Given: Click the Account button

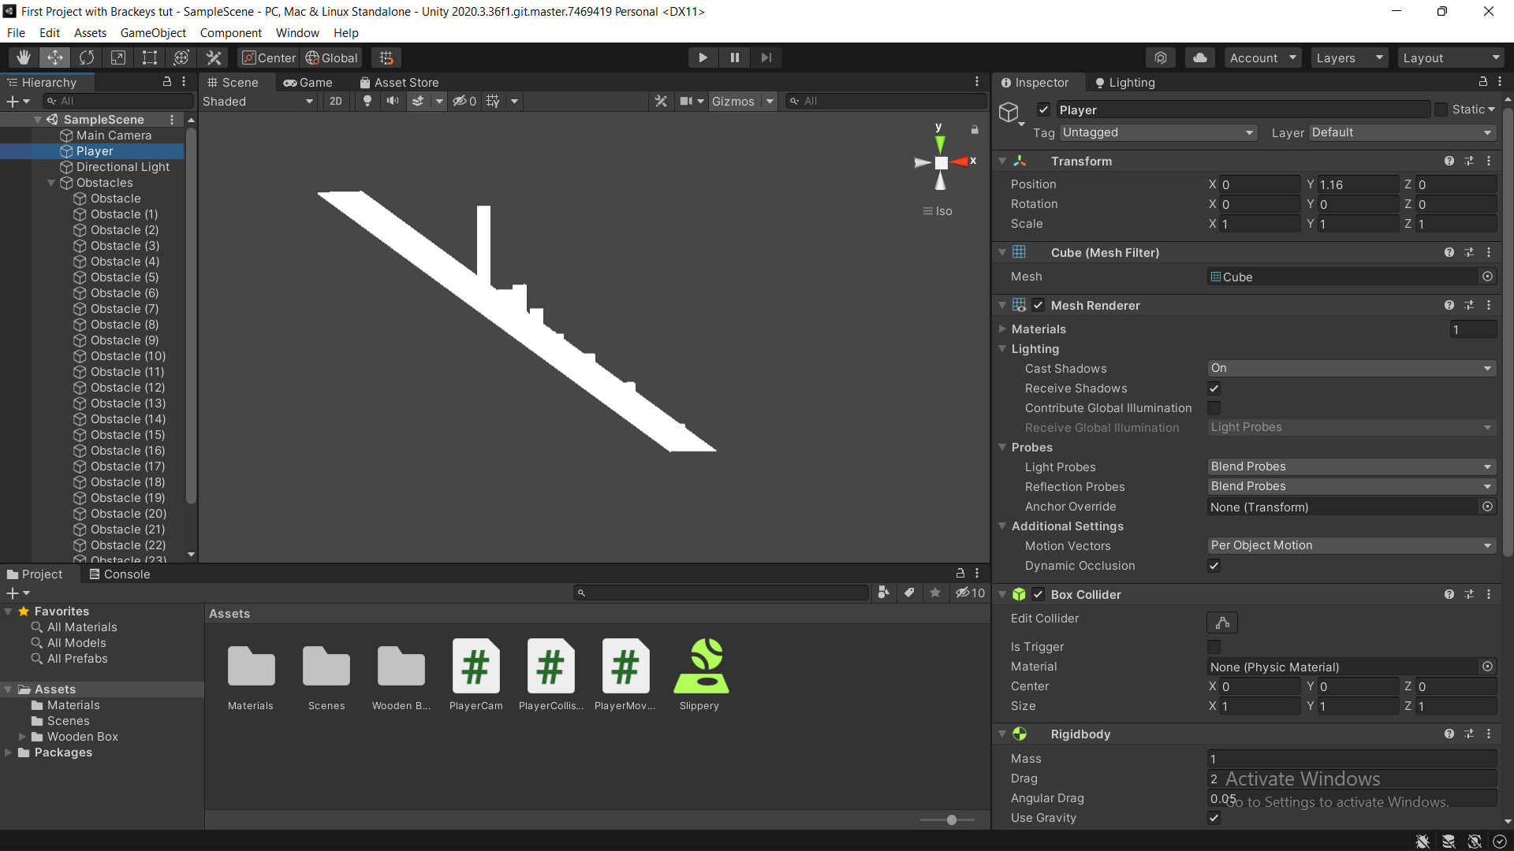Looking at the screenshot, I should (x=1262, y=58).
